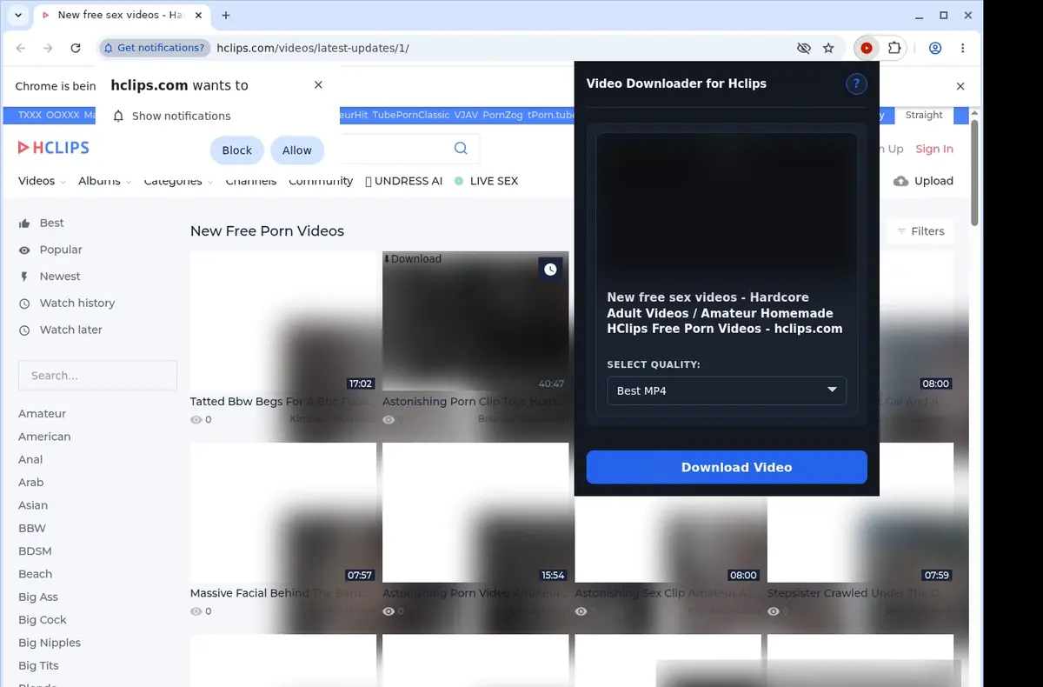The image size is (1043, 687).
Task: Open the downloader help question icon
Action: (x=856, y=83)
